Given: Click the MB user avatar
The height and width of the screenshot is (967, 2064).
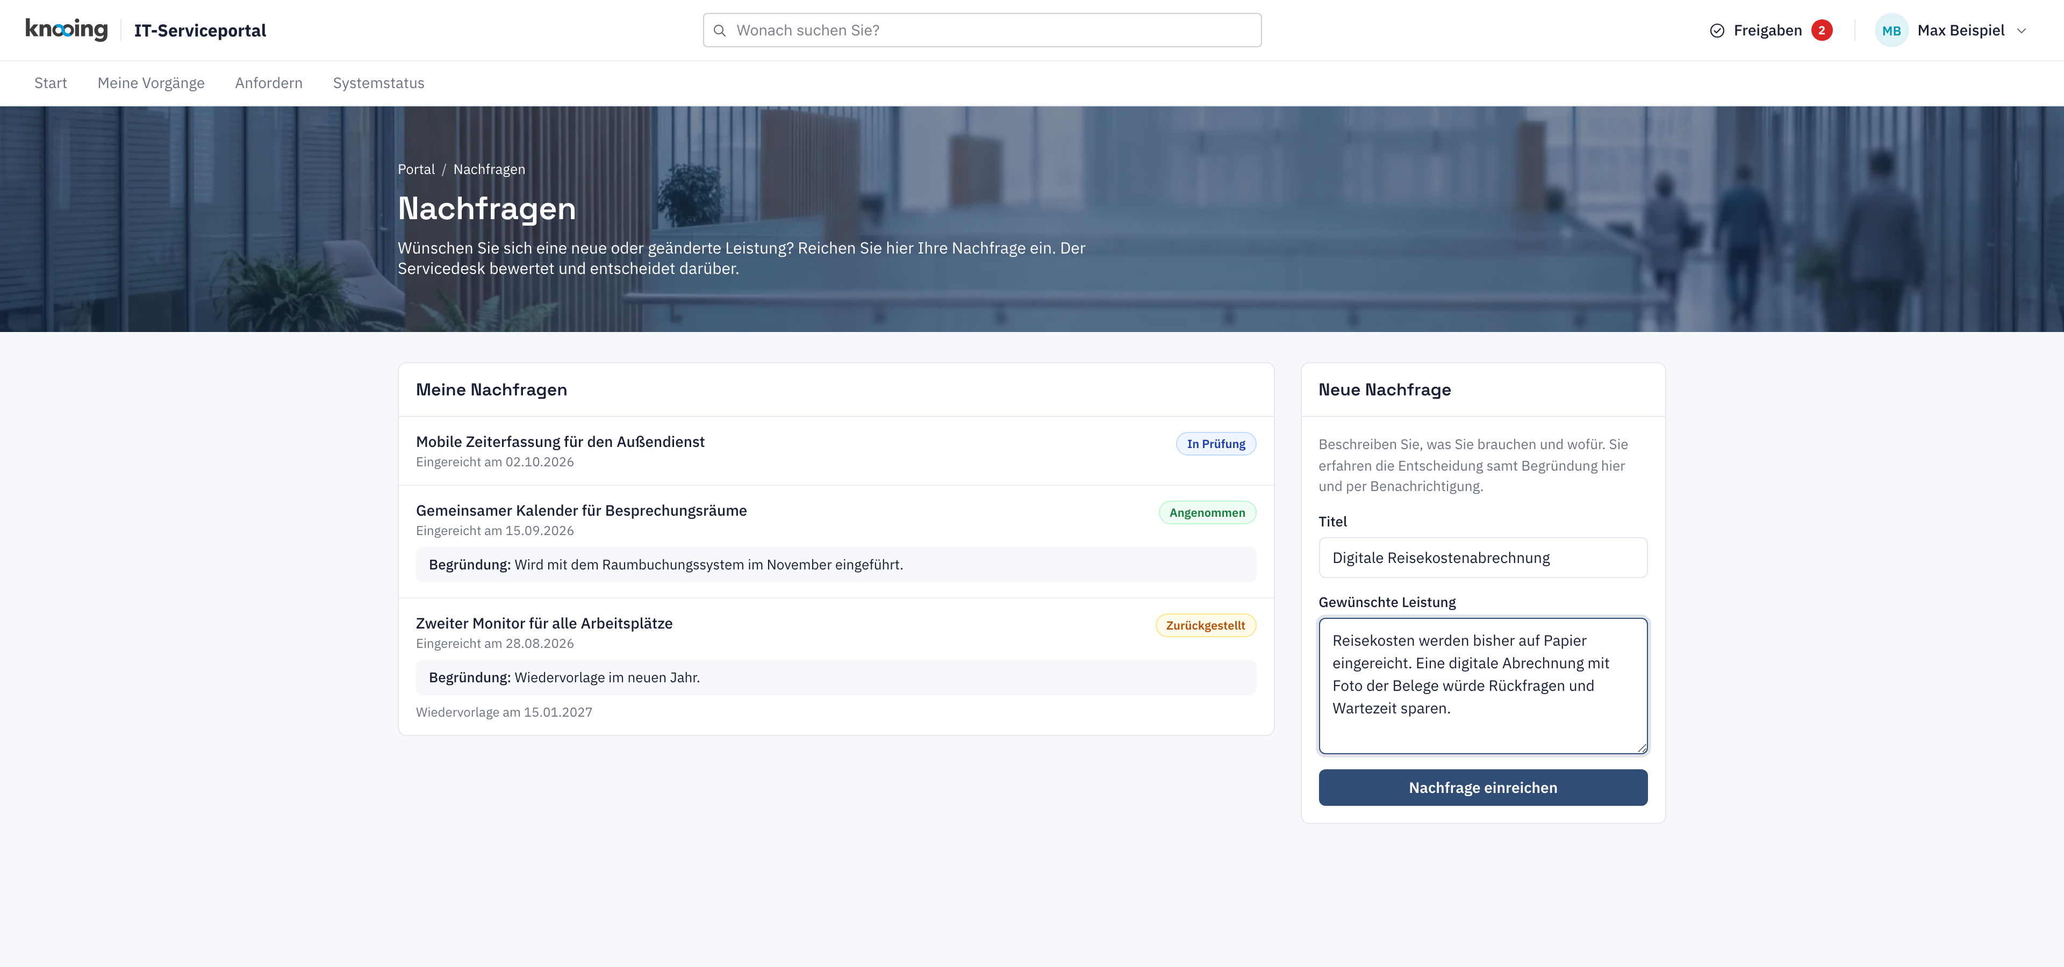Looking at the screenshot, I should (1891, 31).
